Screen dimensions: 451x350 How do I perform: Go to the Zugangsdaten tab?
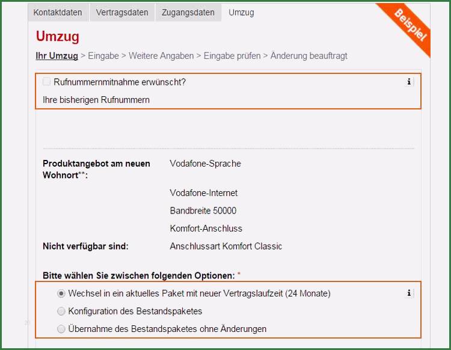click(188, 13)
